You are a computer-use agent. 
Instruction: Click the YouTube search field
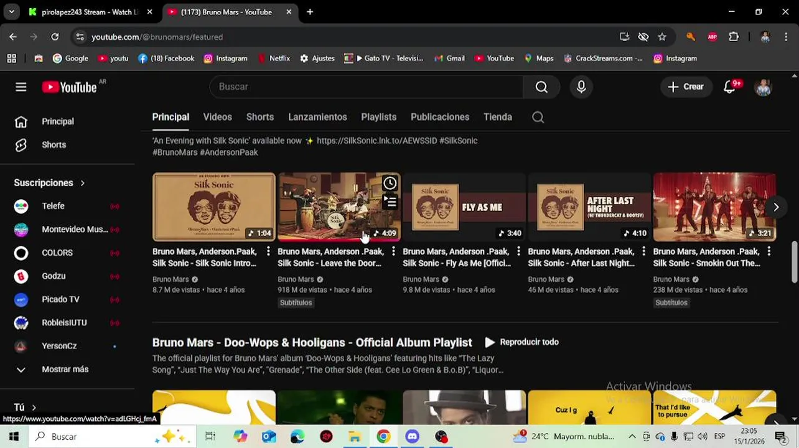(x=367, y=87)
